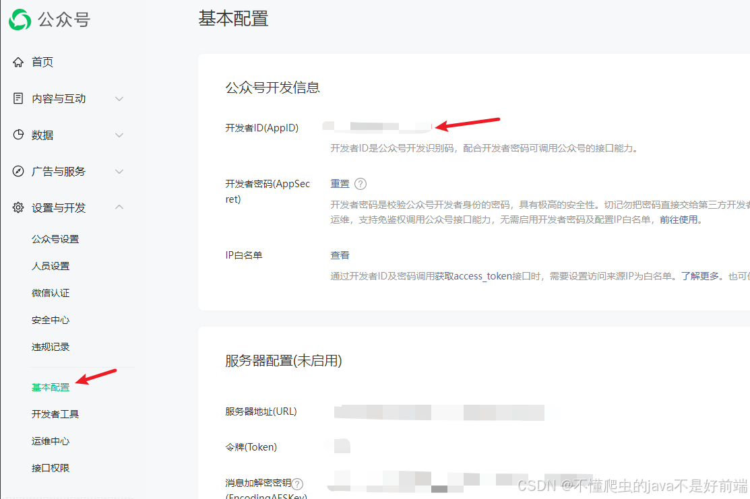750x499 pixels.
Task: Click the home icon beside 首页
Action: pyautogui.click(x=18, y=62)
